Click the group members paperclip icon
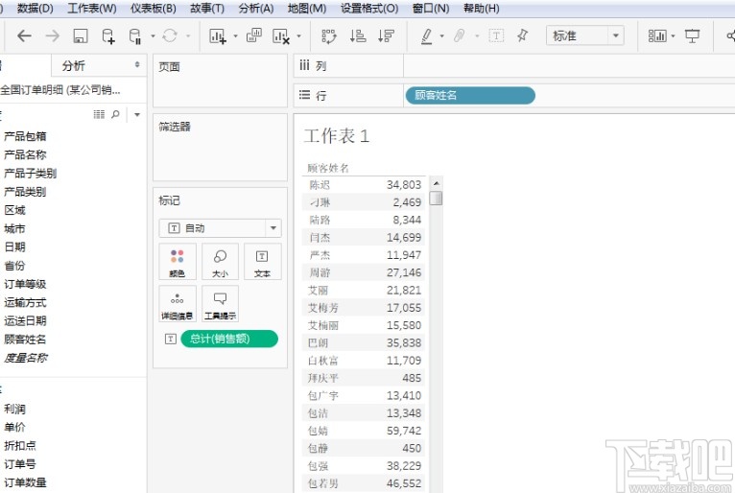 460,35
